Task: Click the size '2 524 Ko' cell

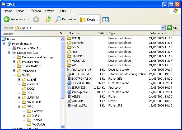Action: [100, 88]
